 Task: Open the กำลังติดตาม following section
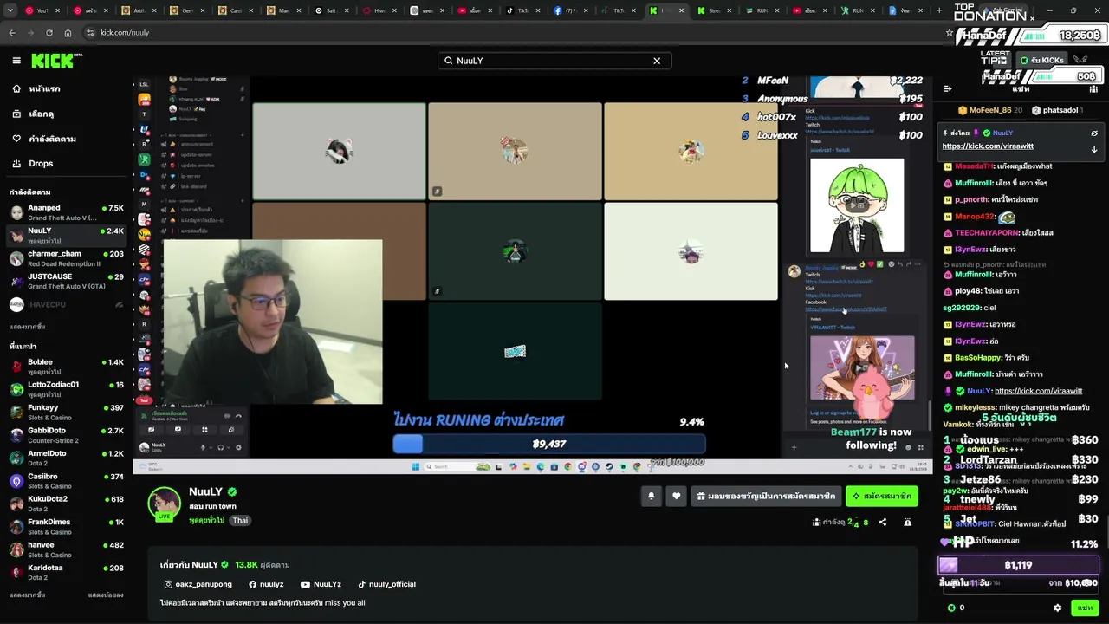pos(52,139)
